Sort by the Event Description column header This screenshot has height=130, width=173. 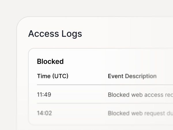tap(132, 76)
